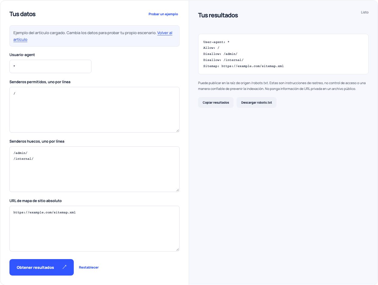Click the Restablecer link
Viewport: 378px width, 285px height.
(89, 267)
